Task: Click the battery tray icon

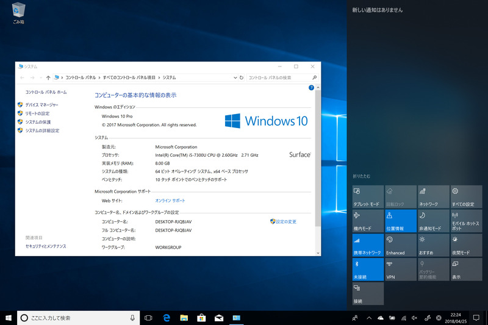Action: pos(392,318)
